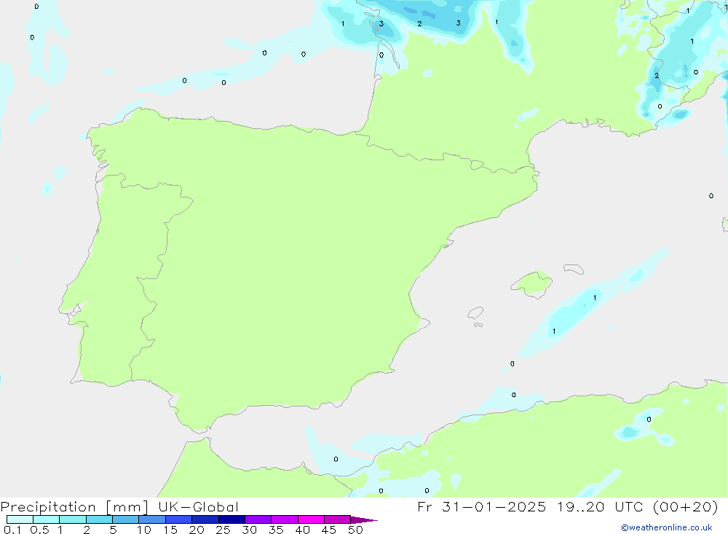Click the lightest 0.1–0.5 mm legend swatch
This screenshot has height=534, width=728.
tap(20, 519)
